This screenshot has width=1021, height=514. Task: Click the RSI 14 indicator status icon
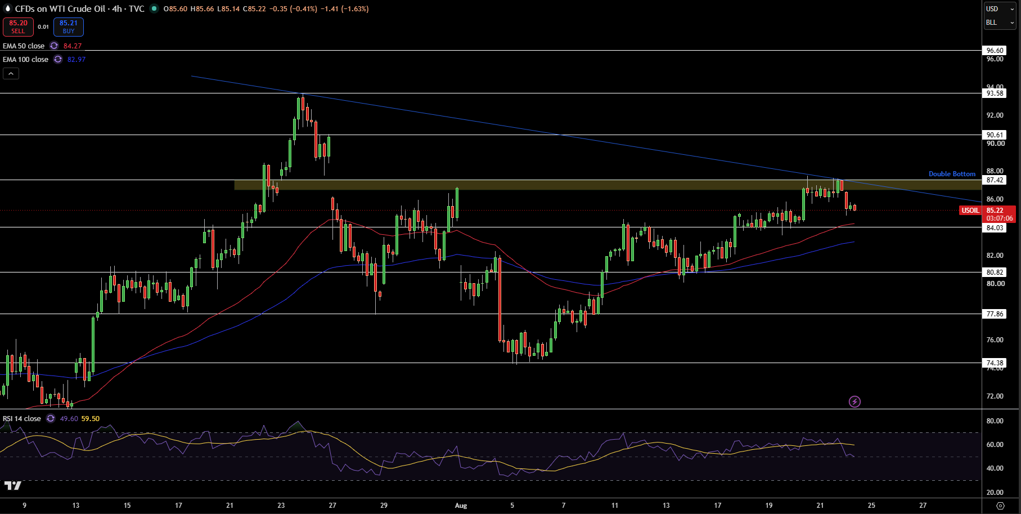[51, 419]
